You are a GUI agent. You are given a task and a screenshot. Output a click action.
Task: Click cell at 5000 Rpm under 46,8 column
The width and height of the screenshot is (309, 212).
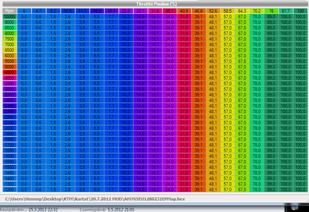199,67
